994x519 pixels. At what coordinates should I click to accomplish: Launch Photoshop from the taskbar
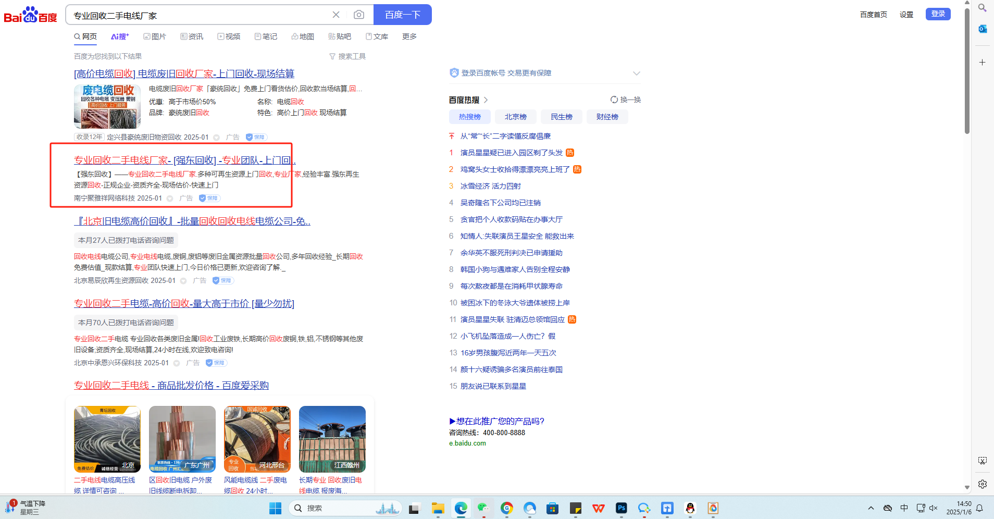point(621,508)
